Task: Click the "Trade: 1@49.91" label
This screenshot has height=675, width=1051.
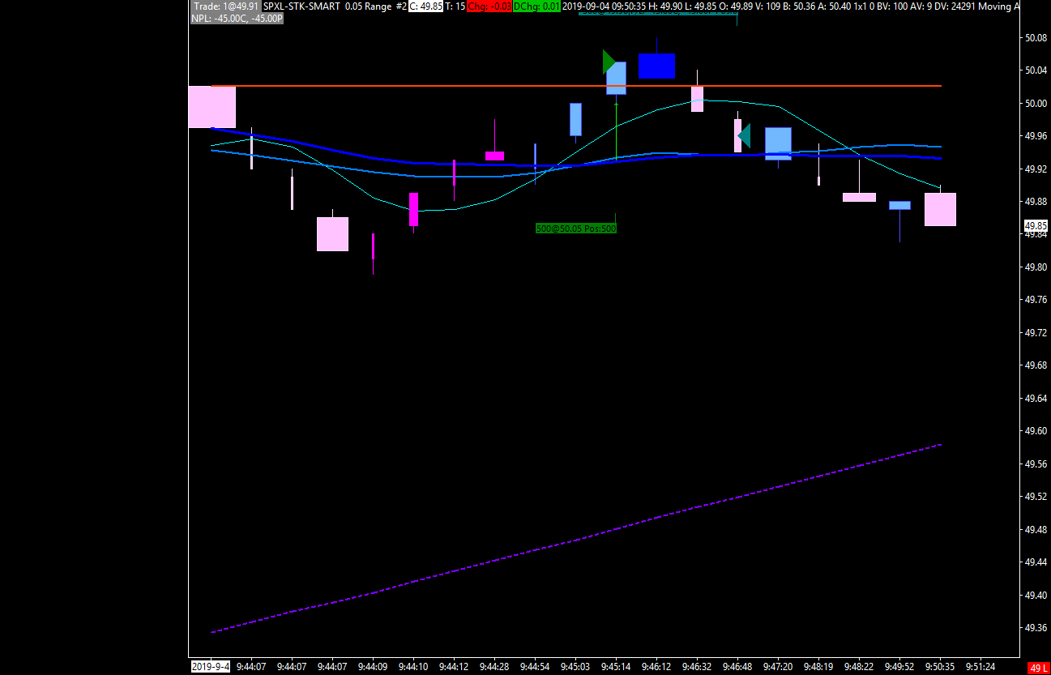Action: (x=225, y=6)
